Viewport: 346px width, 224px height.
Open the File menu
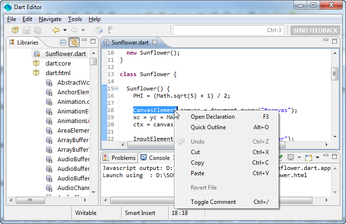click(12, 19)
